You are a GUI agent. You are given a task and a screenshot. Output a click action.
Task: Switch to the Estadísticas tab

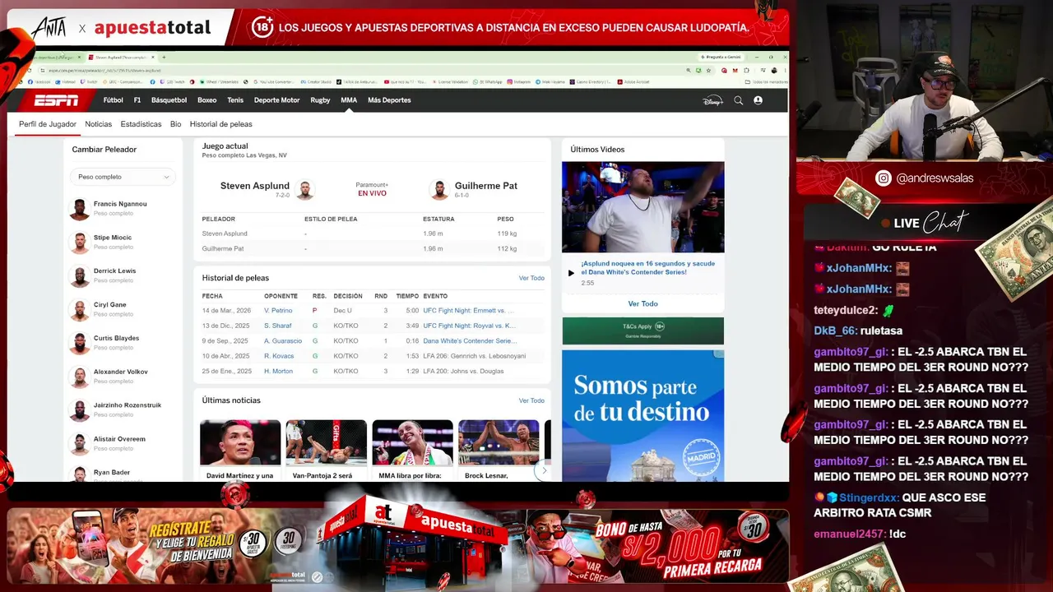141,124
